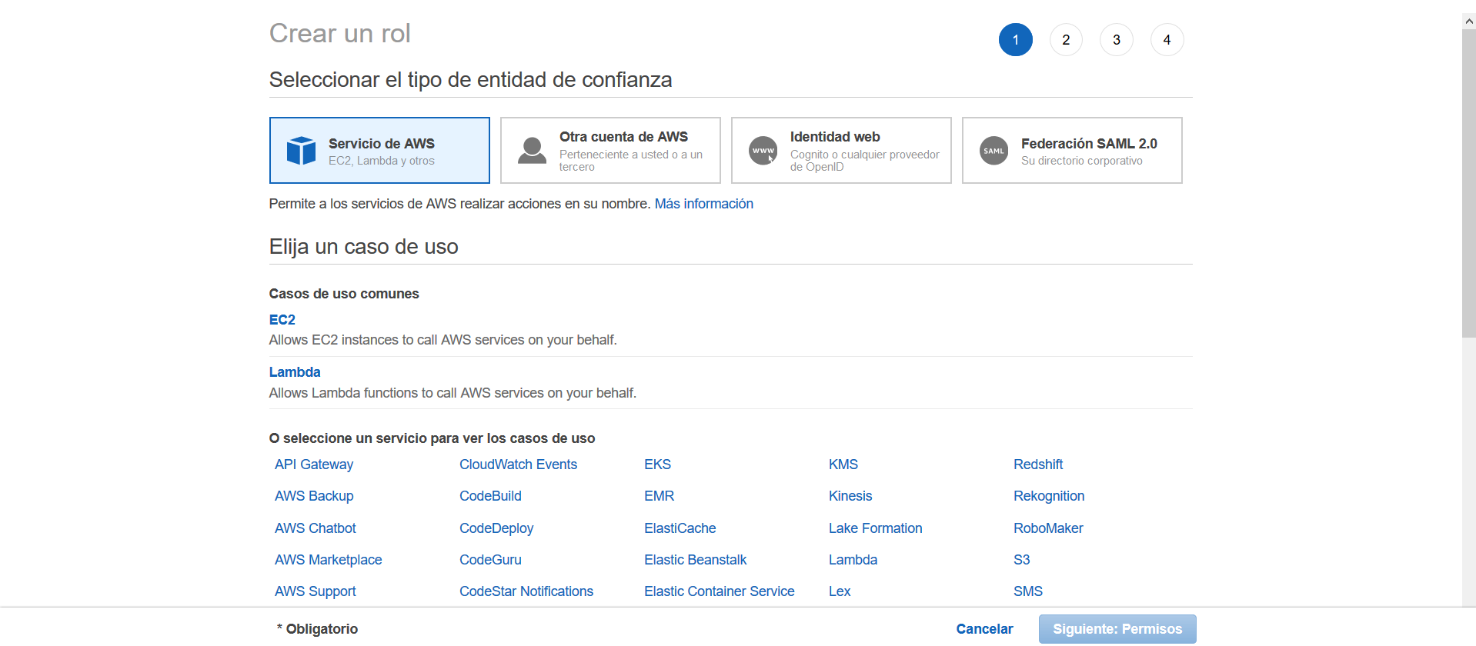The width and height of the screenshot is (1476, 646).
Task: Choose the CodeStar Notifications service
Action: 526,591
